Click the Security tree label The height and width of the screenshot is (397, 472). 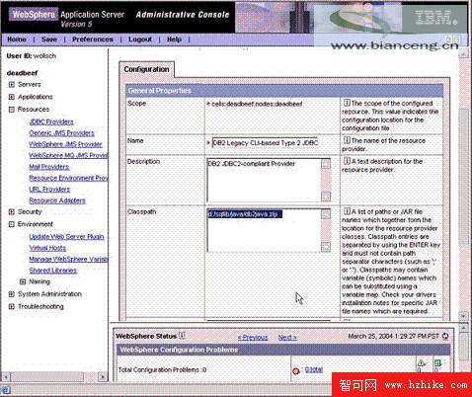(30, 211)
